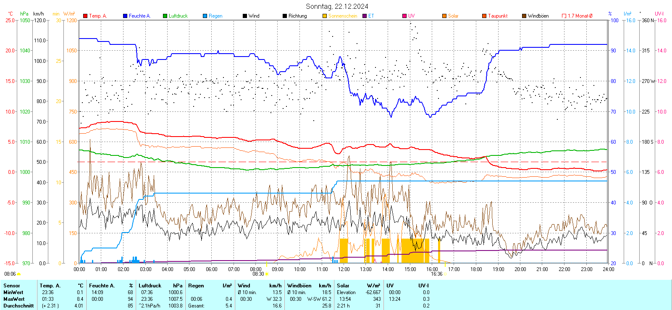Click the Taupunkt legend label
Viewport: 672px width, 310px height.
tap(498, 16)
